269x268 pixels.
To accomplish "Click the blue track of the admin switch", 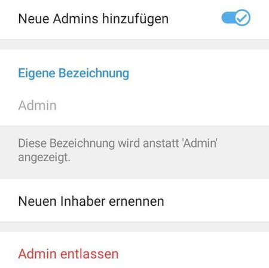I will click(x=228, y=18).
